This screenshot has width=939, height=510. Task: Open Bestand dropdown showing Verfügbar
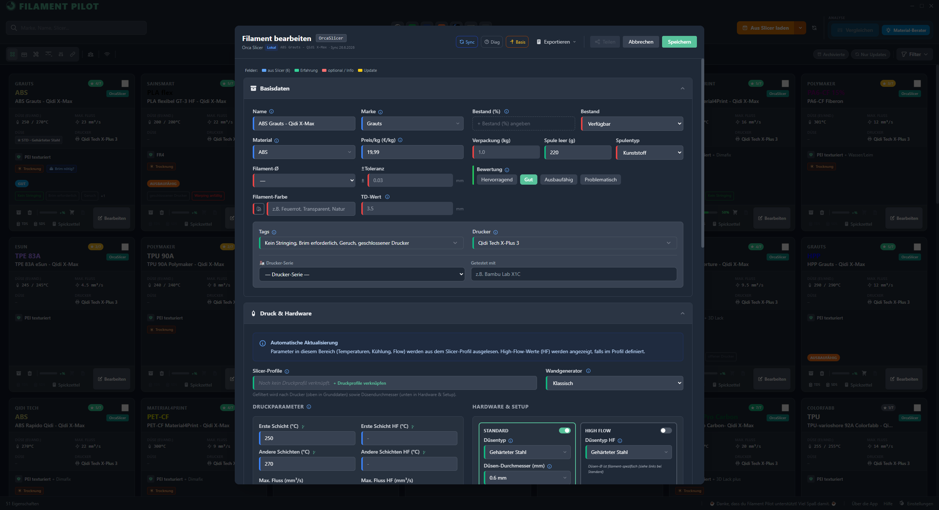click(x=632, y=124)
